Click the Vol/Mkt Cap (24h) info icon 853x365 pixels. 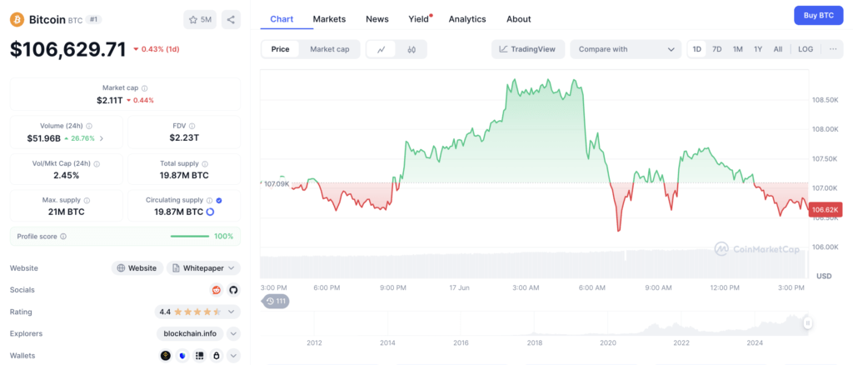coord(97,163)
